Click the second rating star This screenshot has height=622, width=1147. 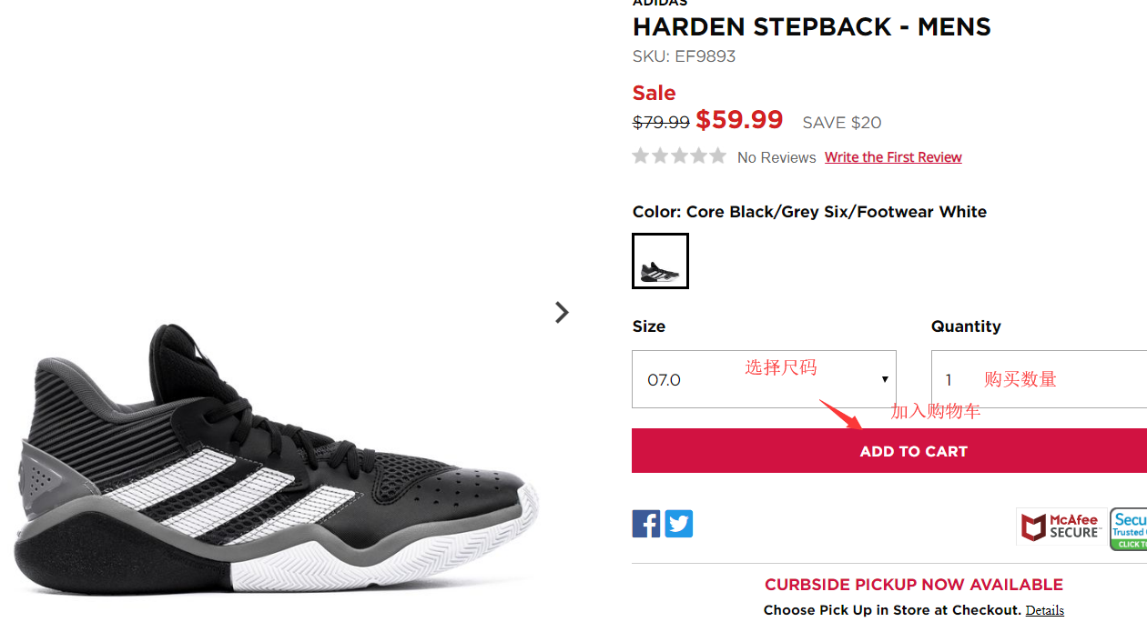coord(660,156)
